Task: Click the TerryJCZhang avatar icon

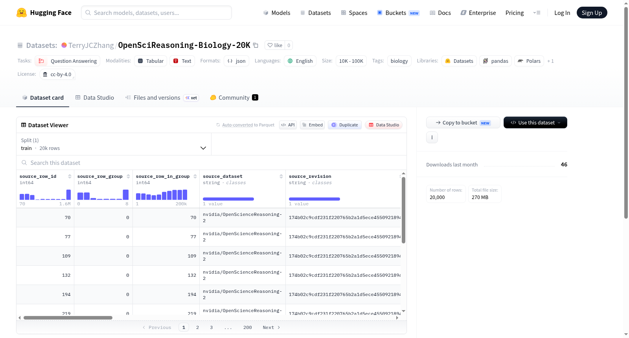Action: click(64, 45)
